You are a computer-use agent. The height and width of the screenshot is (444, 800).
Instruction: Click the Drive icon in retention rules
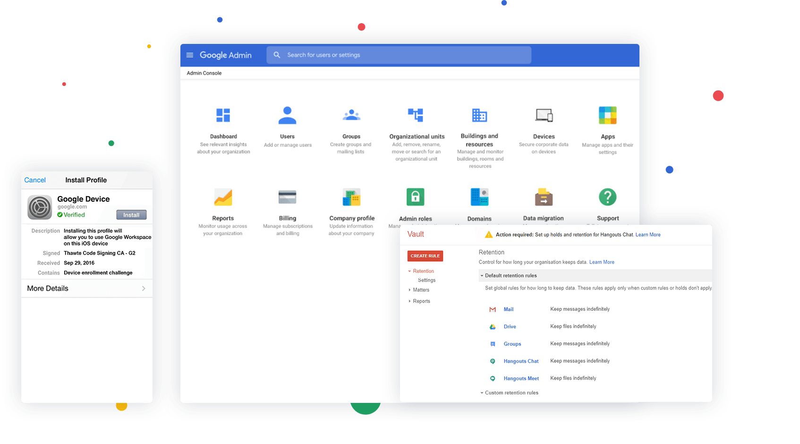click(493, 326)
